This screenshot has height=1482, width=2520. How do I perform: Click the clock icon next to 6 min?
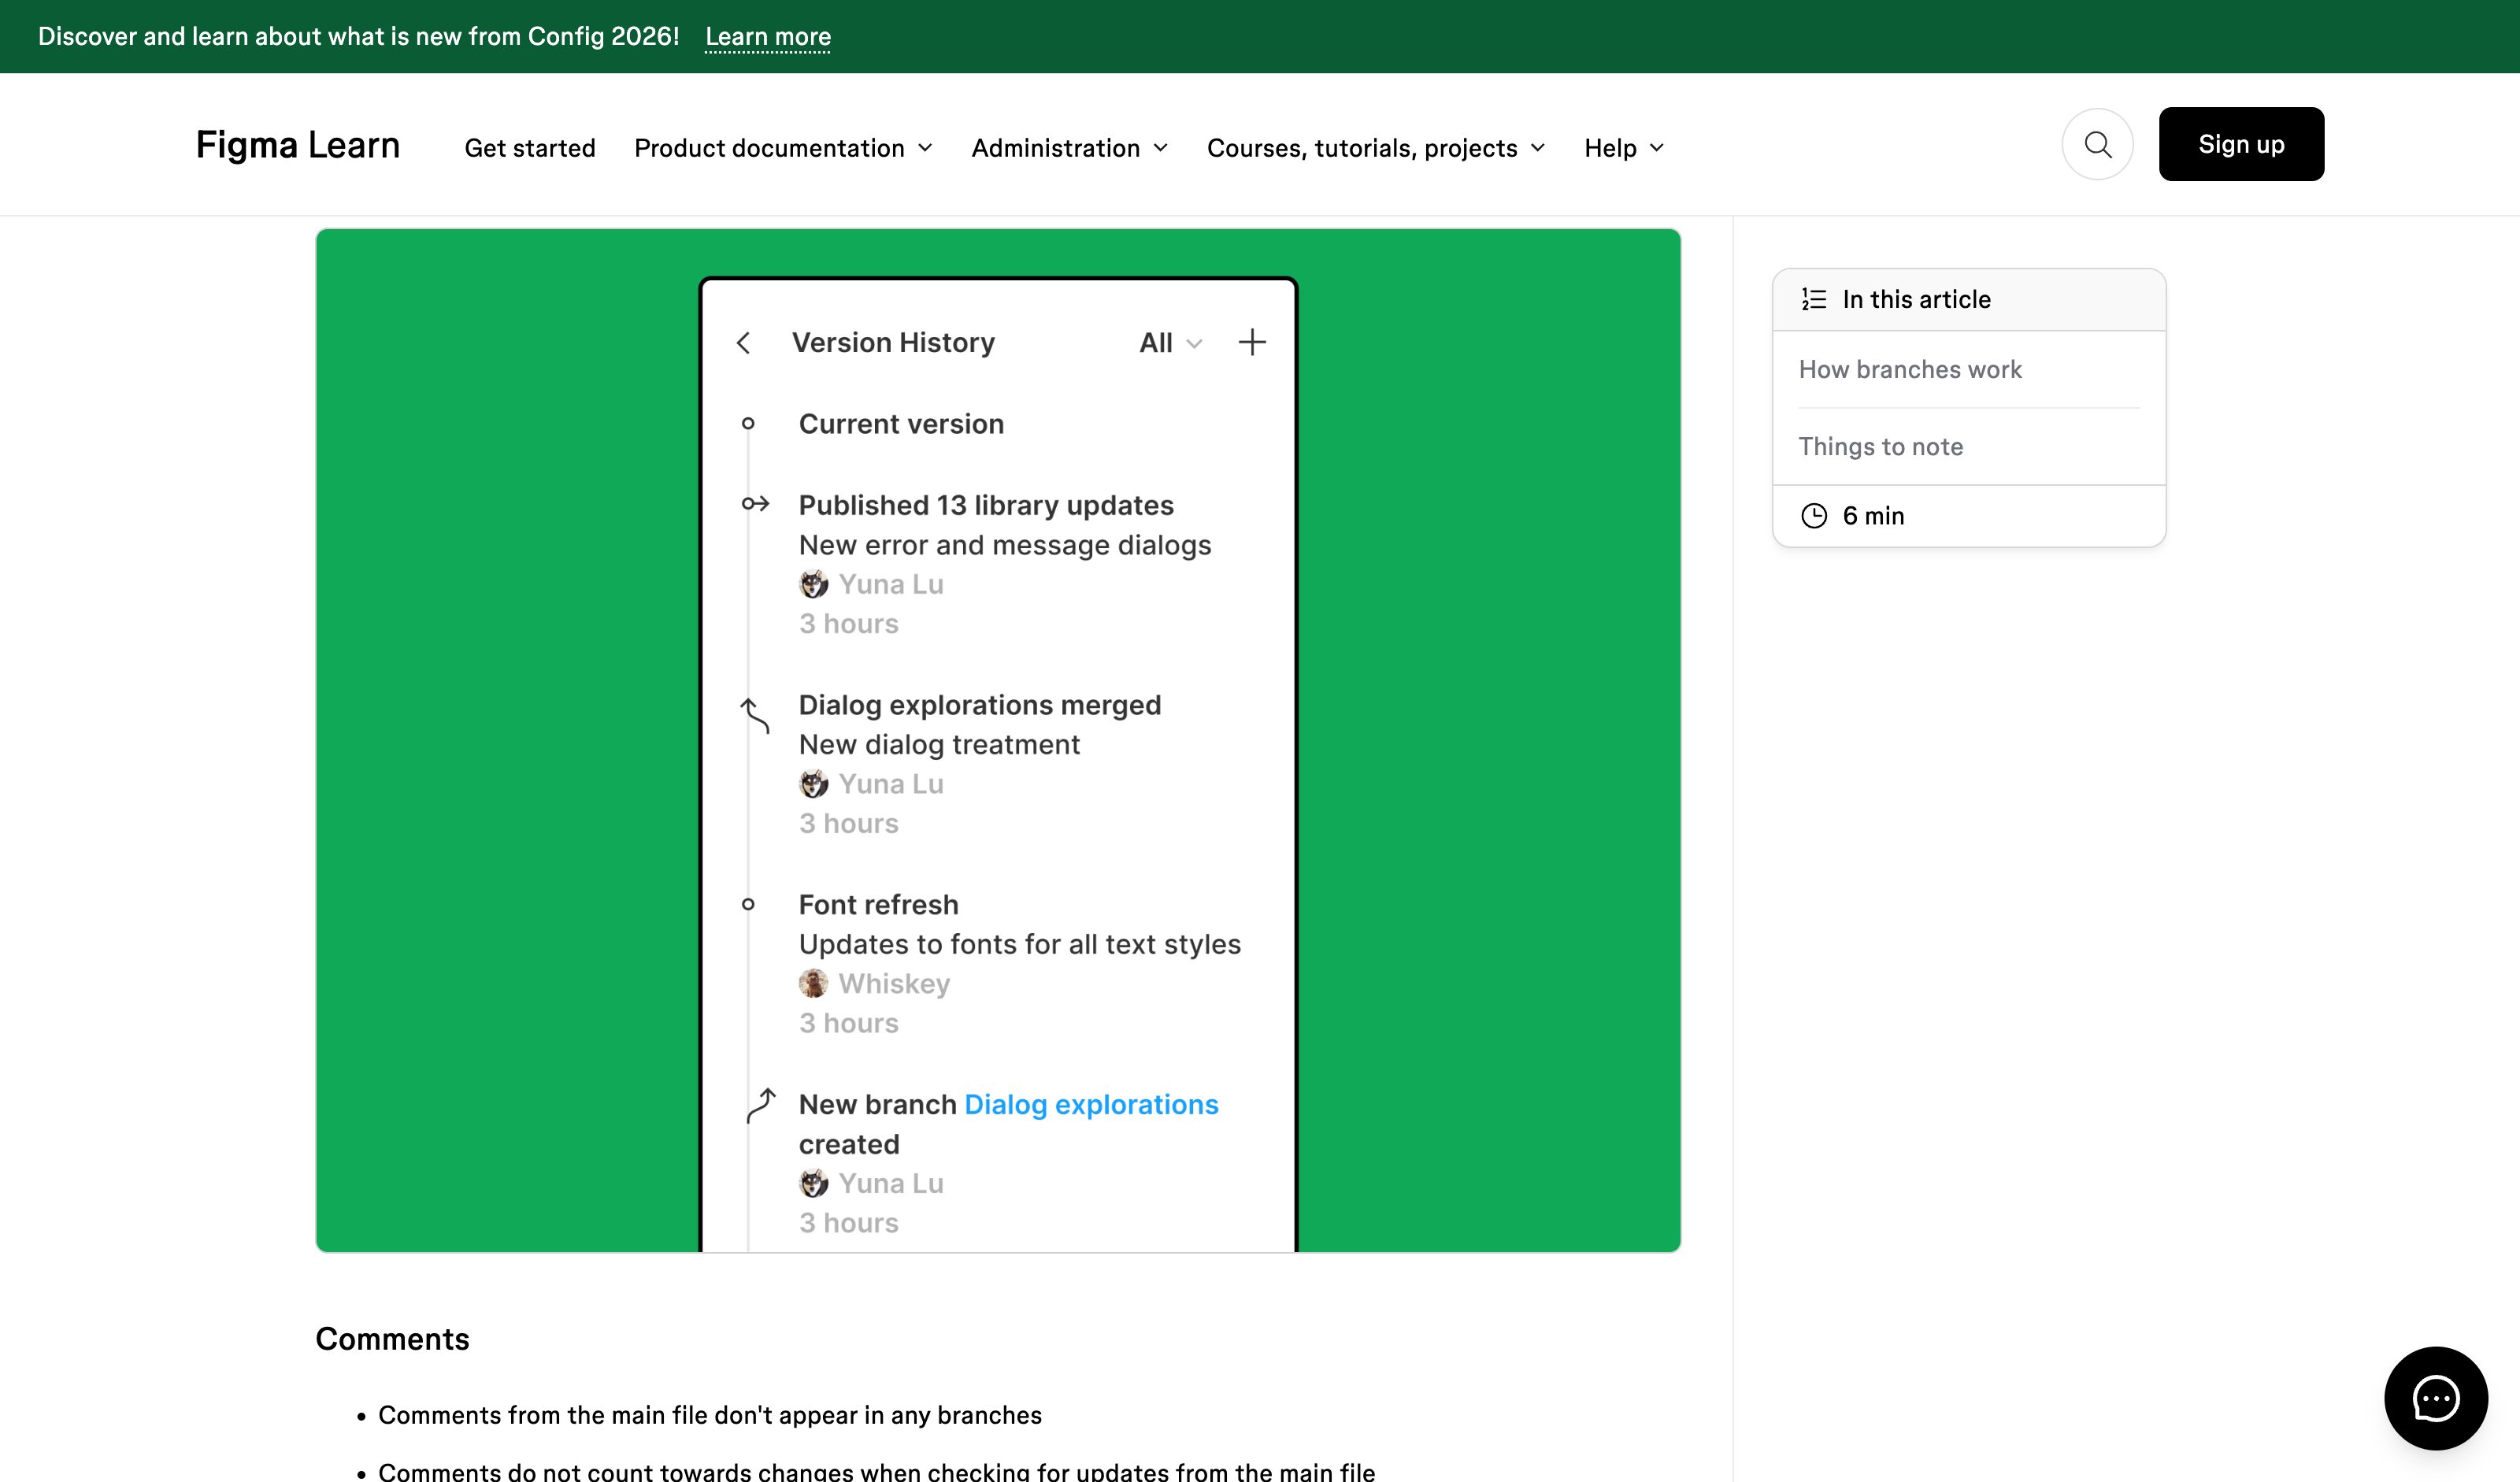point(1813,515)
